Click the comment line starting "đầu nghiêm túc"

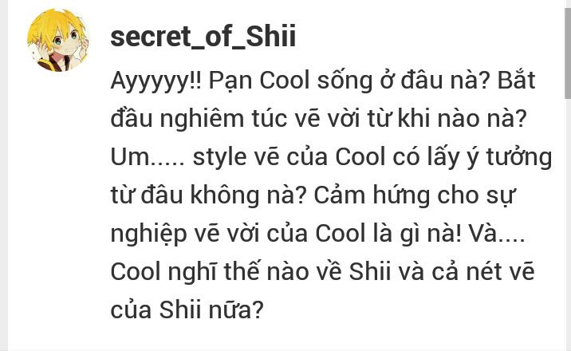point(319,119)
